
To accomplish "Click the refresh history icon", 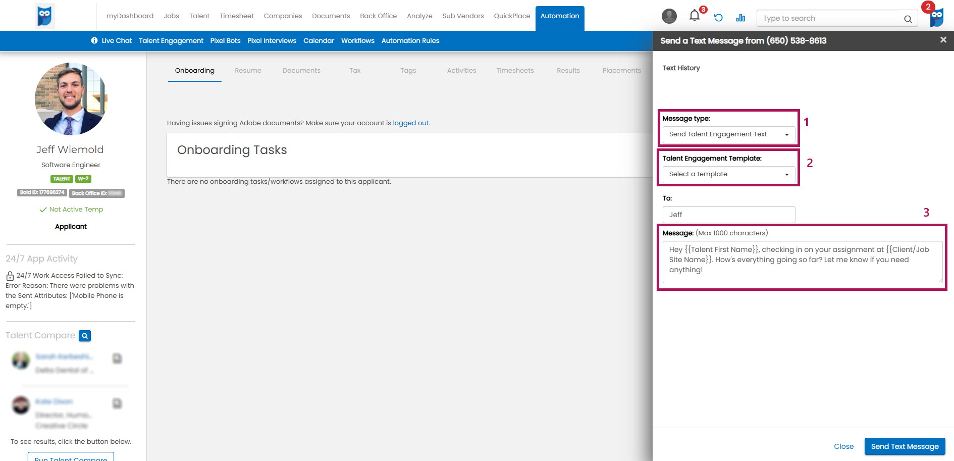I will [x=718, y=18].
